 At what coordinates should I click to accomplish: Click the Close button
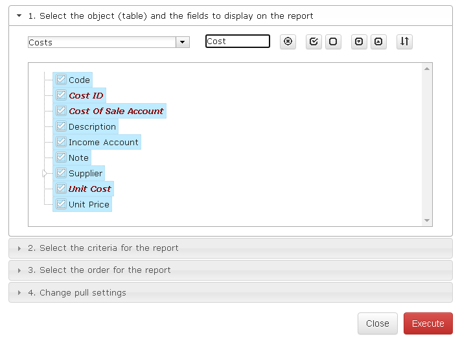click(378, 323)
